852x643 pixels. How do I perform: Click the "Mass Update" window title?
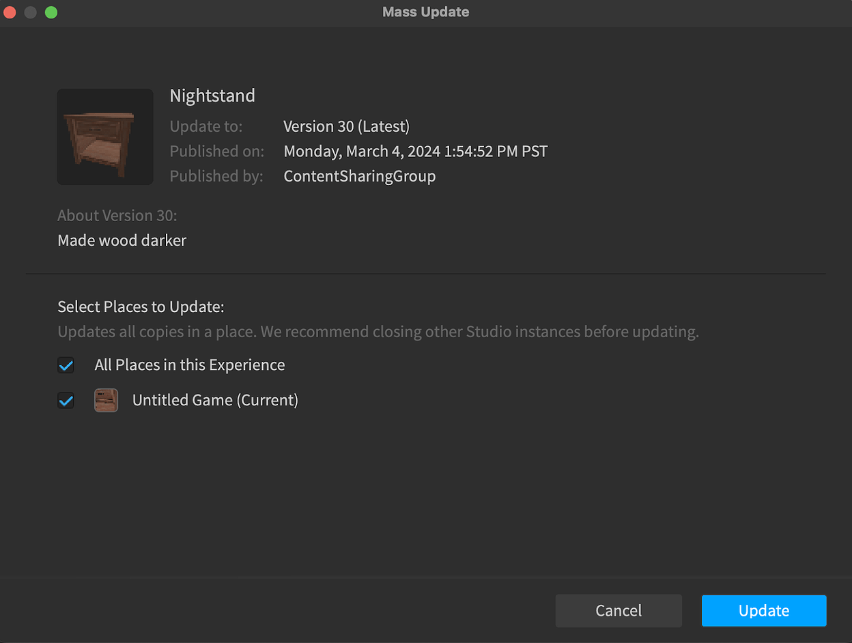tap(425, 12)
